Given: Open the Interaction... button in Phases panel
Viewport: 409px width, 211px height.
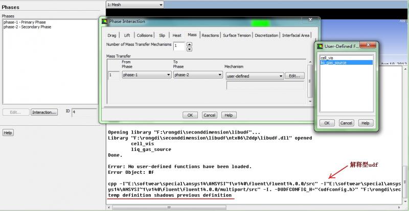Looking at the screenshot, I should tap(44, 112).
